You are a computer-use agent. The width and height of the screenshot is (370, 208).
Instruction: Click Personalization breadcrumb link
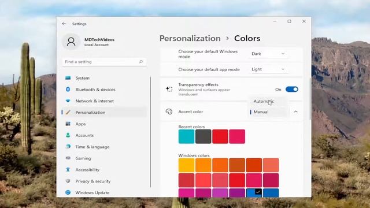pos(190,38)
